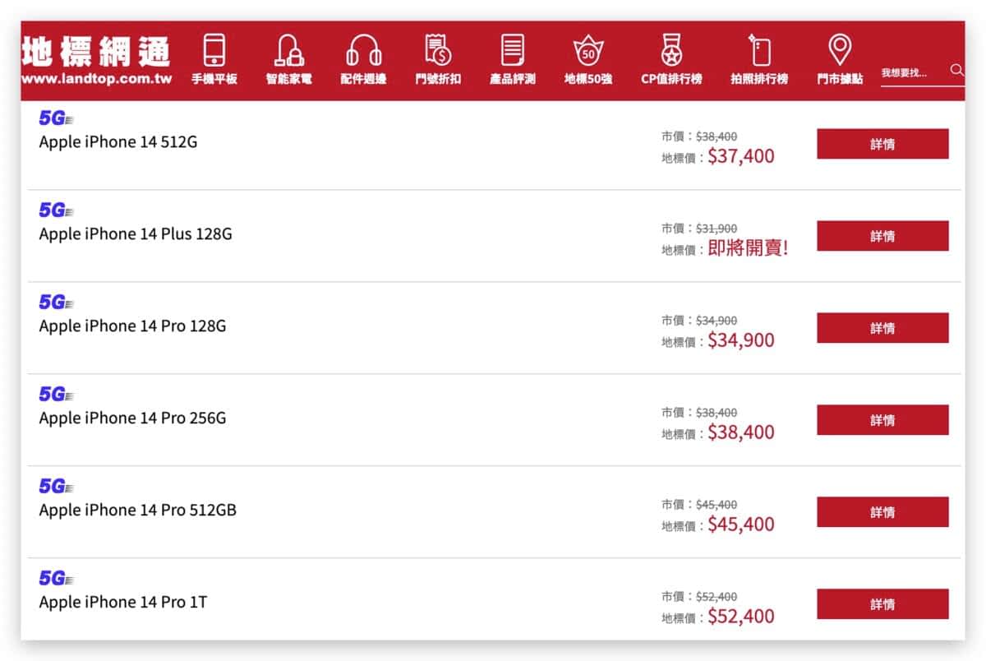The image size is (986, 661).
Task: Open the 門號折扣 discount receipt icon
Action: tap(438, 51)
